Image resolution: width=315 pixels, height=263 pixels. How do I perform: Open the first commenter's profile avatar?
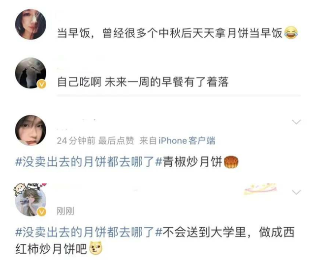point(31,24)
